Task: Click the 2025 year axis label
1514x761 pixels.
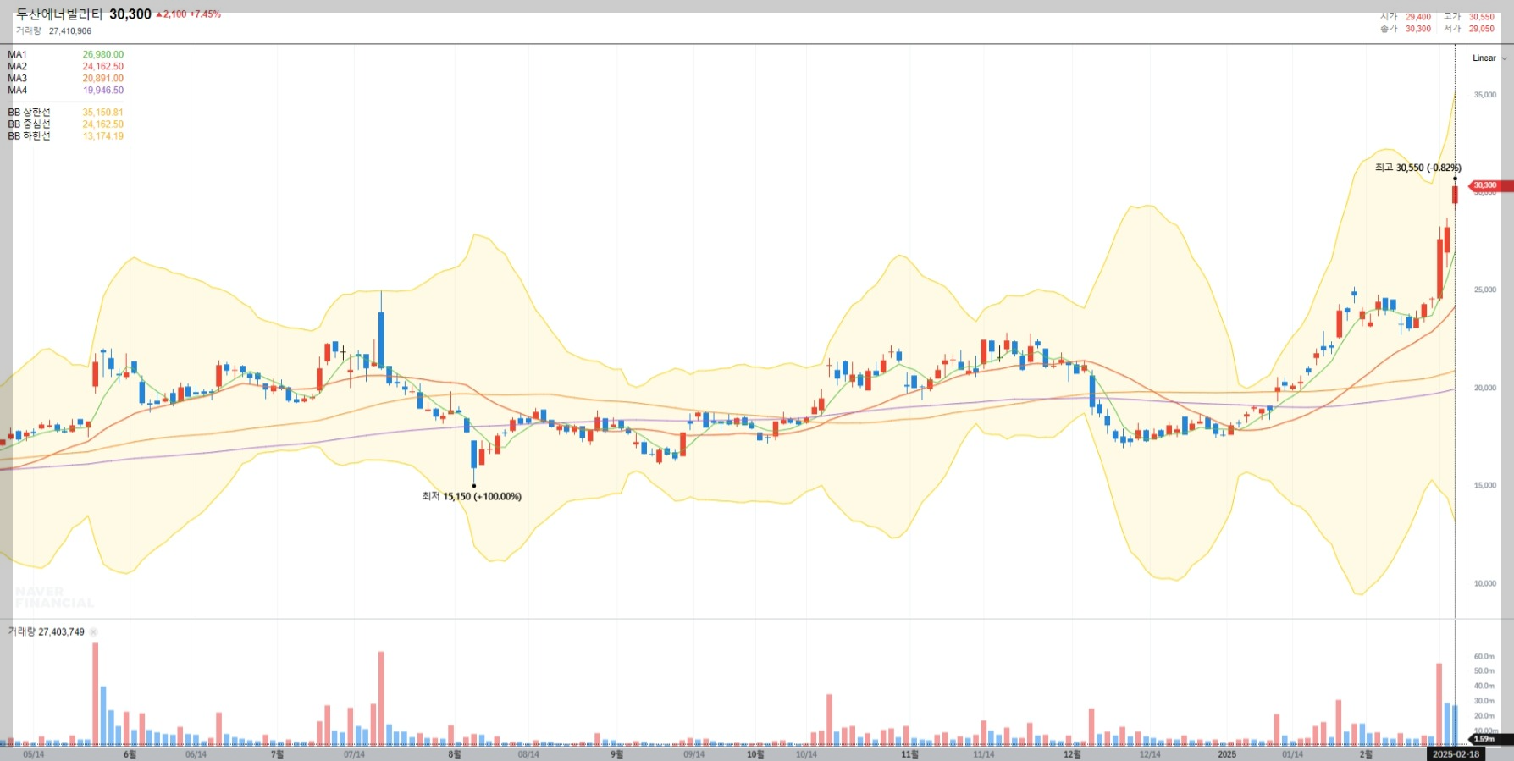Action: point(1227,754)
